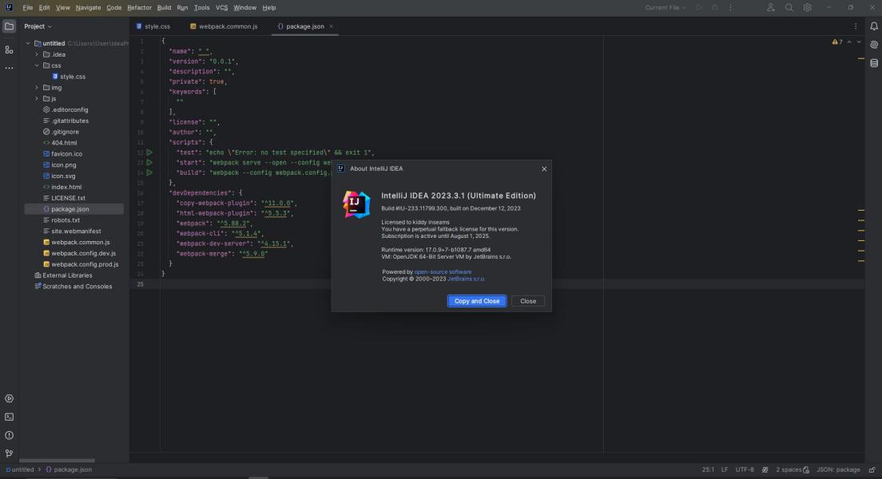The height and width of the screenshot is (479, 882).
Task: Open the AI Assistant sidebar icon
Action: coord(873,45)
